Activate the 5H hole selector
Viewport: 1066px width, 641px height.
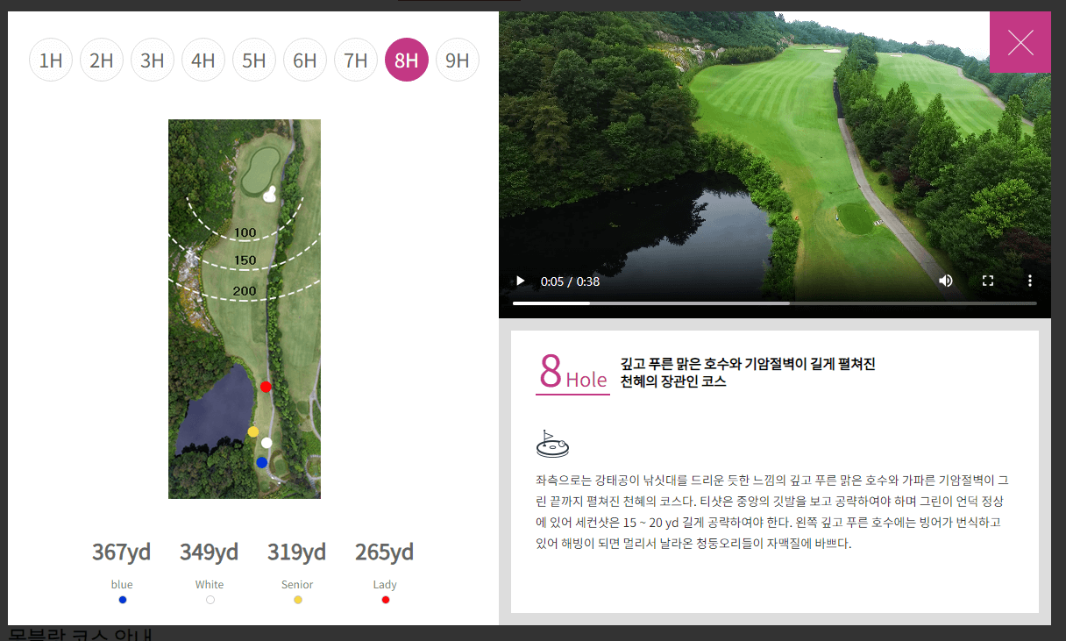click(x=254, y=60)
